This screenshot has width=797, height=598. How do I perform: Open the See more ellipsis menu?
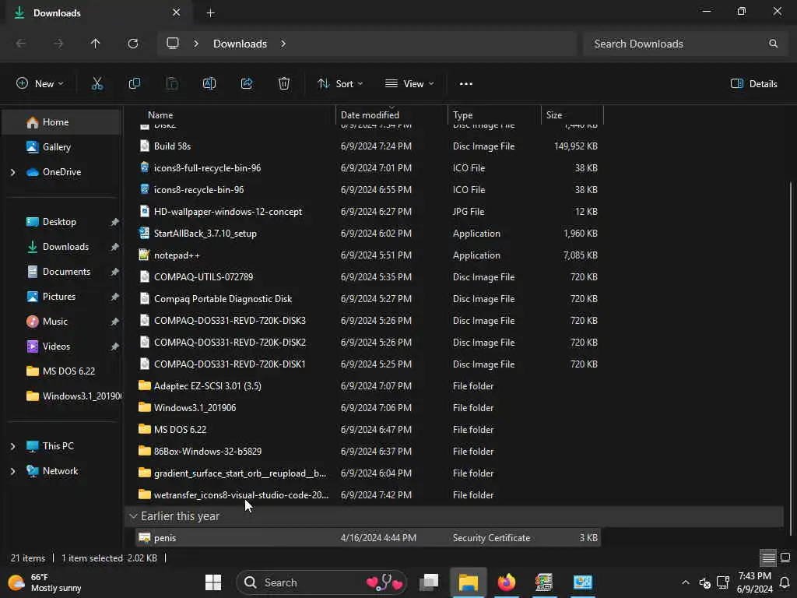tap(465, 84)
